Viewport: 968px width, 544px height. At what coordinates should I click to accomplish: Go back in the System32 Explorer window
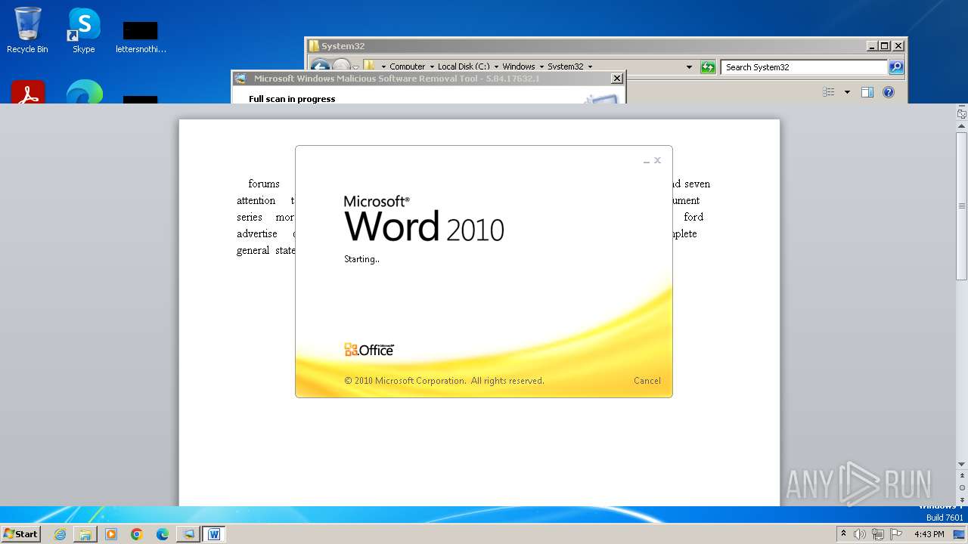(x=321, y=66)
